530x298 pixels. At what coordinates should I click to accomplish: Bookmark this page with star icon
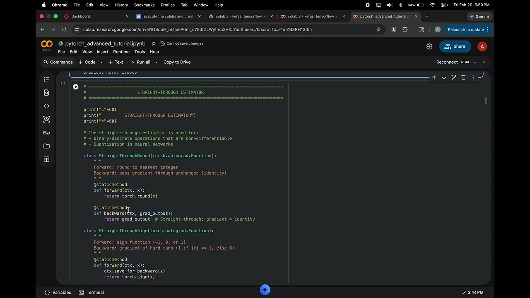point(378,29)
